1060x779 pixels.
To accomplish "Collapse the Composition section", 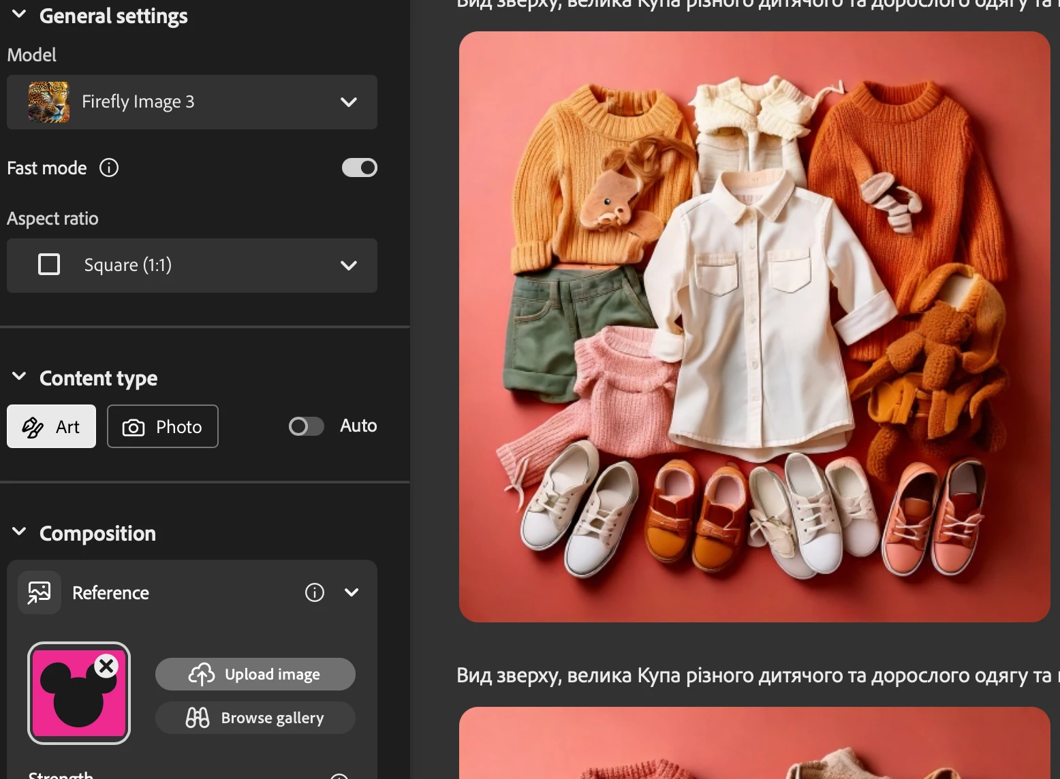I will pos(19,532).
